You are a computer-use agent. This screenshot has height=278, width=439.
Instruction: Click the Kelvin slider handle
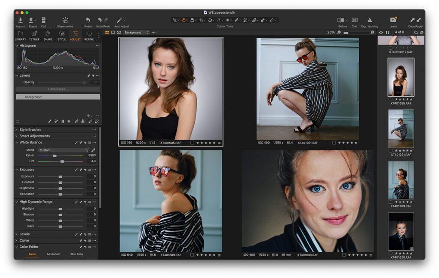coord(54,156)
